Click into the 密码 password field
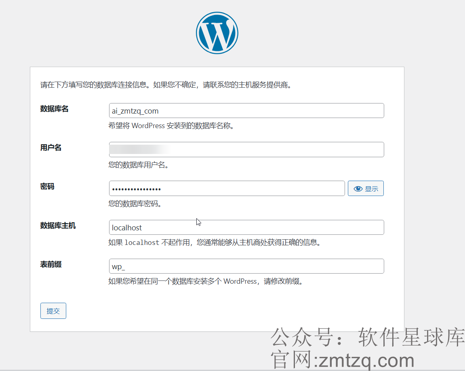465x371 pixels. click(x=227, y=188)
